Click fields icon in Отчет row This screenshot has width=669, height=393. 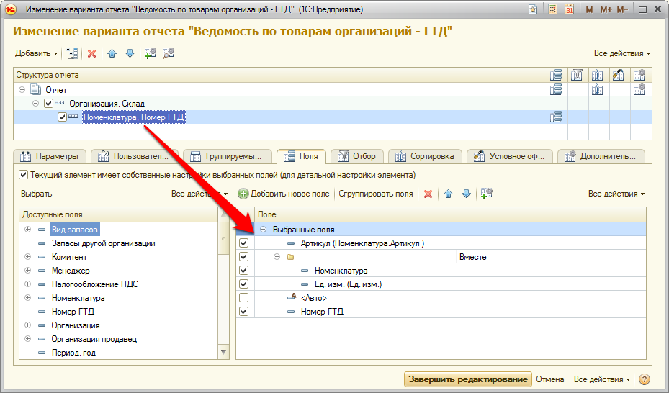(x=556, y=89)
